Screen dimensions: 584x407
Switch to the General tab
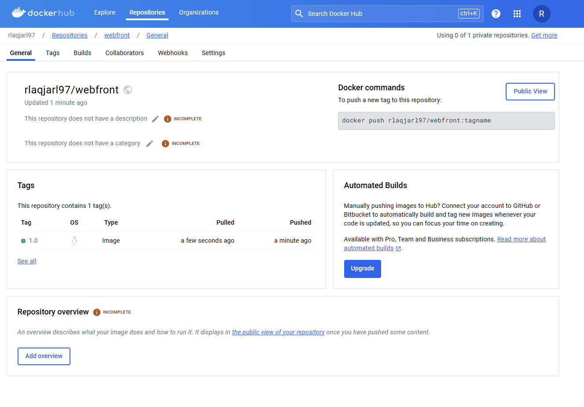click(21, 53)
